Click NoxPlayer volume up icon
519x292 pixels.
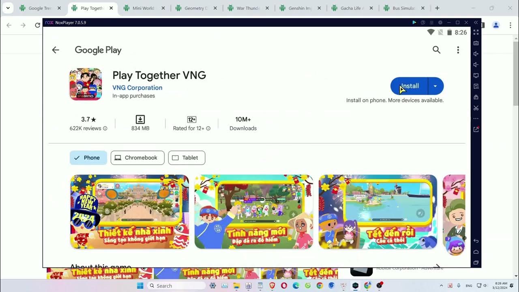[x=476, y=54]
